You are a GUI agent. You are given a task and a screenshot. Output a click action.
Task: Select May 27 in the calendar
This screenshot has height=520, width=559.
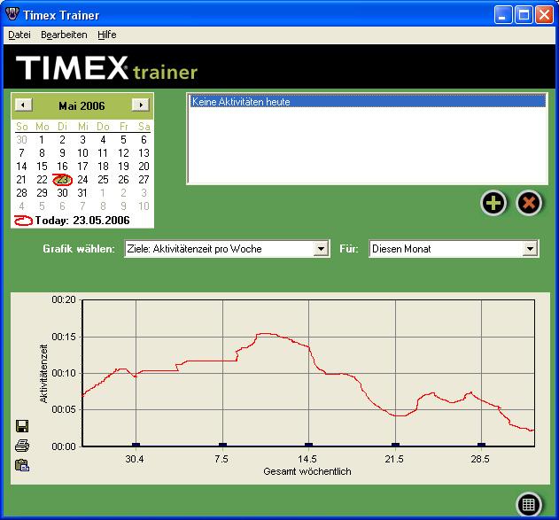tap(144, 180)
